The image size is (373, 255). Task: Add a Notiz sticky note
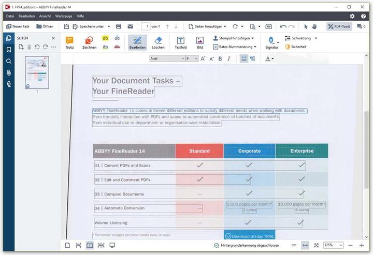(x=69, y=42)
